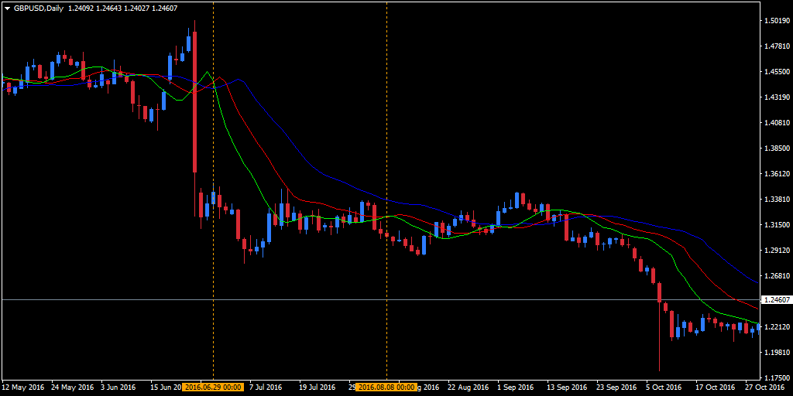Click the 22 Aug 2016 date label
Image resolution: width=793 pixels, height=396 pixels.
468,387
